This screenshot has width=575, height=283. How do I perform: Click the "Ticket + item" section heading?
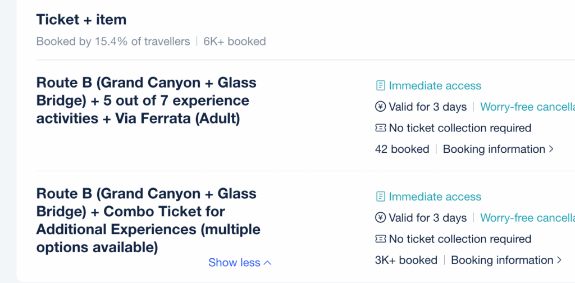pyautogui.click(x=81, y=20)
